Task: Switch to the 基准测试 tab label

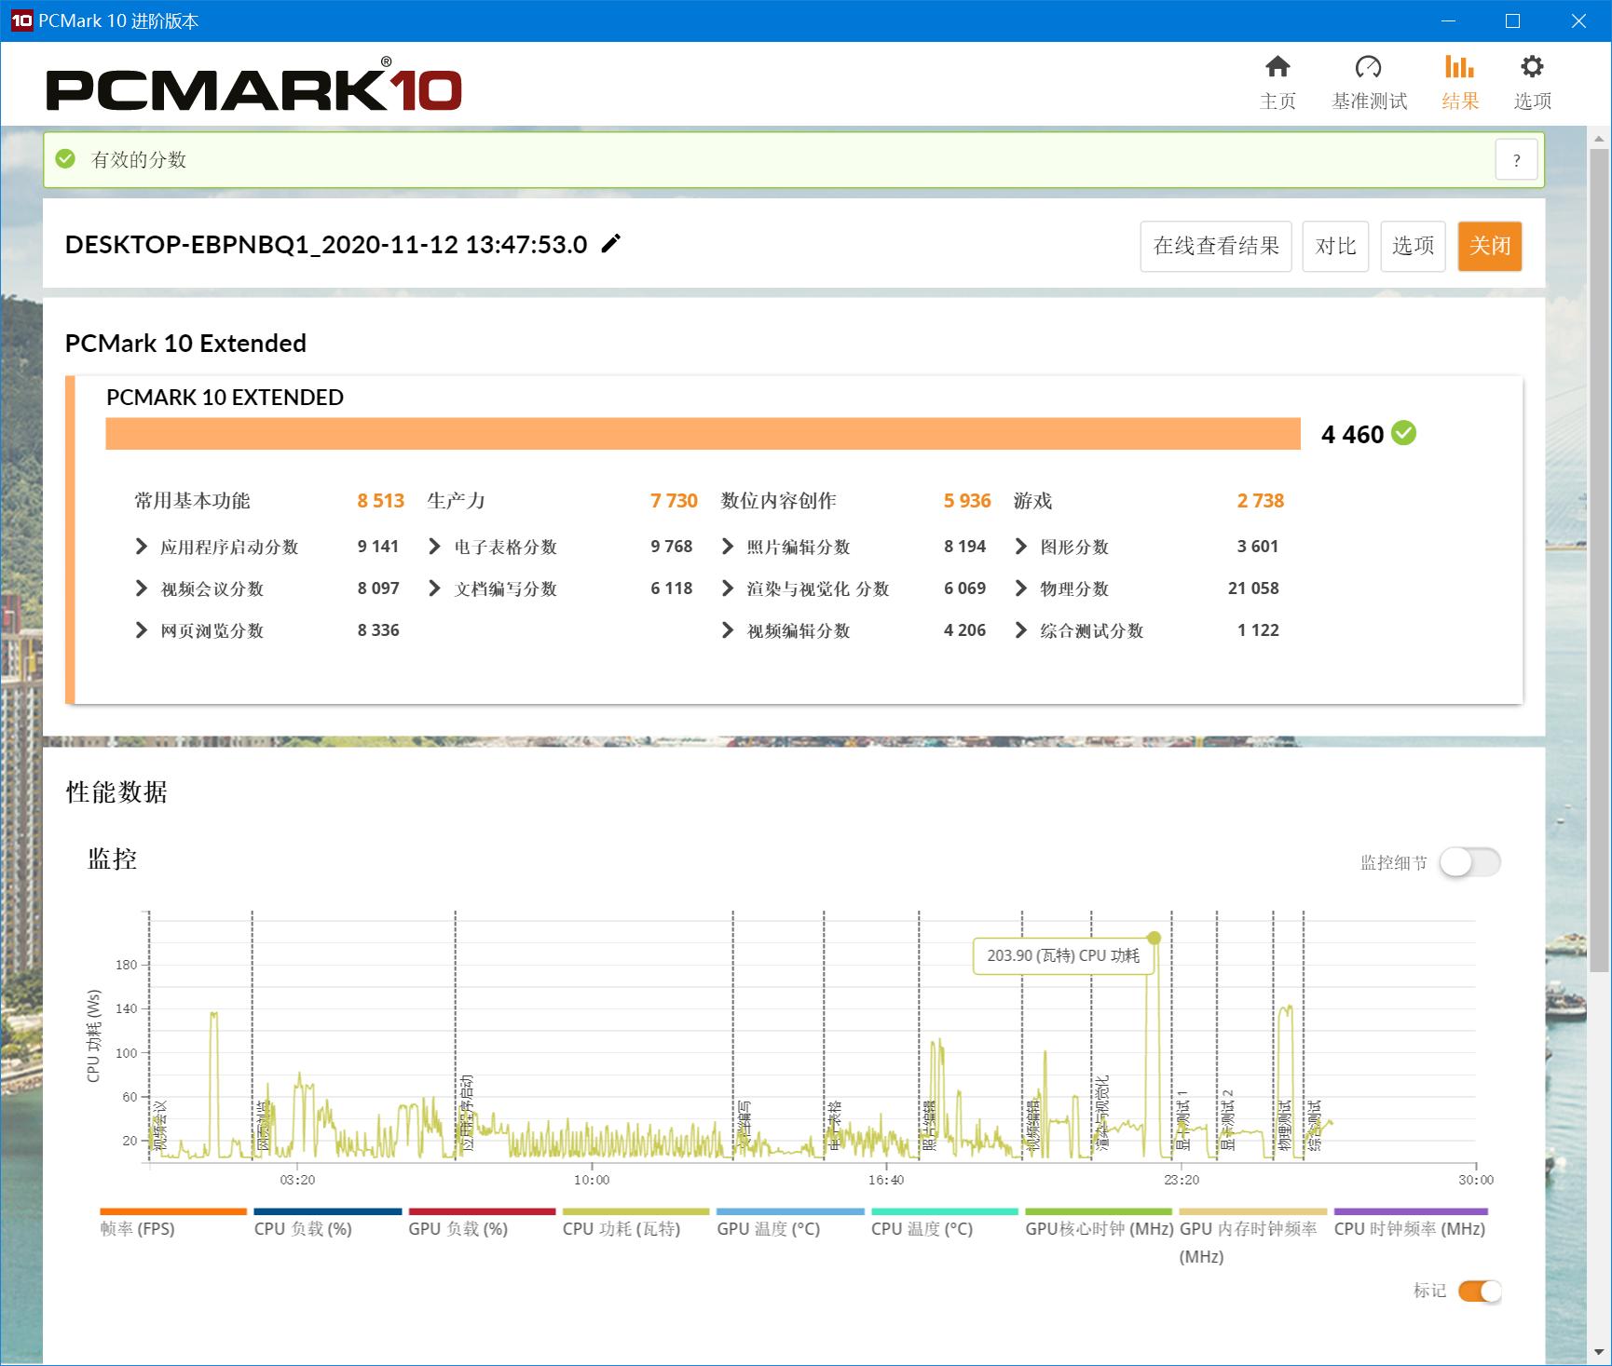Action: tap(1369, 101)
